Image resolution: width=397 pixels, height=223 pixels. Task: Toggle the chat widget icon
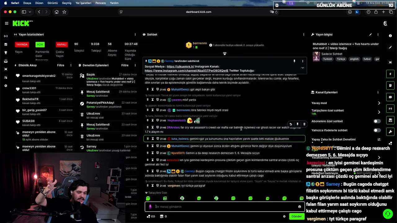pos(390,97)
